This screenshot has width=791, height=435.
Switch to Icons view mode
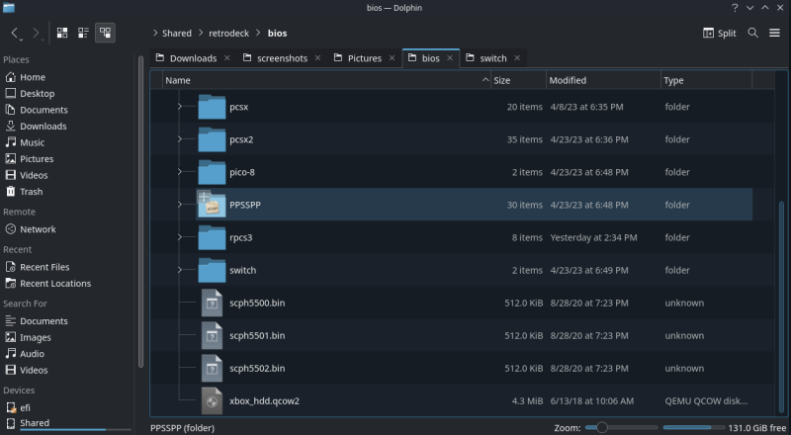(x=62, y=33)
